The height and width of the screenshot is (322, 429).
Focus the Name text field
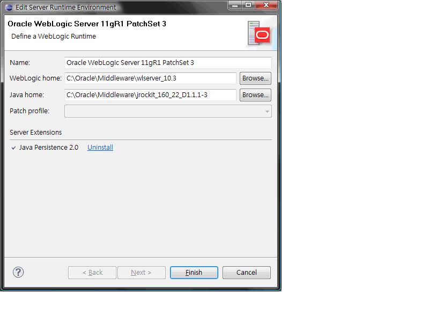point(168,63)
